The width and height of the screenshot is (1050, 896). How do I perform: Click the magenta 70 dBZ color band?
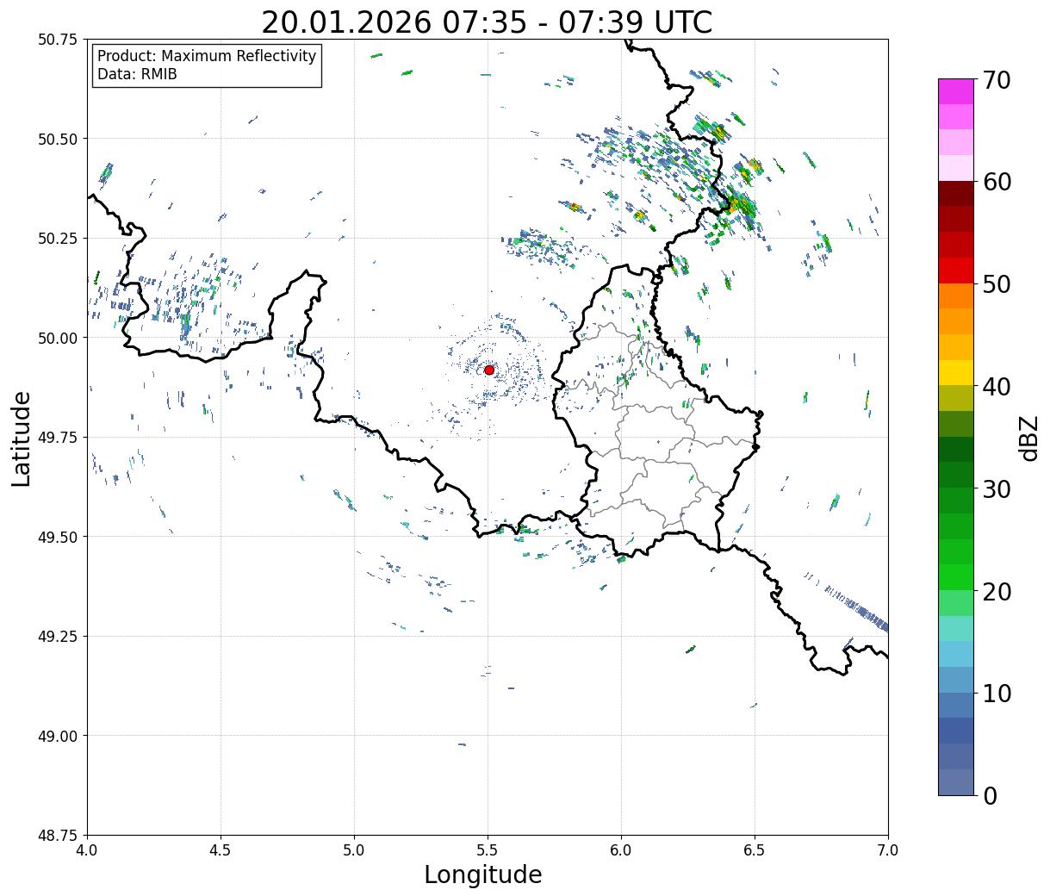coord(956,91)
